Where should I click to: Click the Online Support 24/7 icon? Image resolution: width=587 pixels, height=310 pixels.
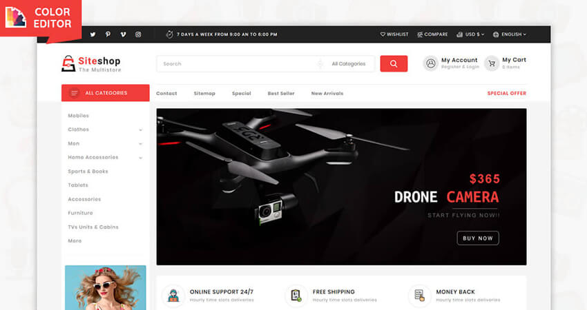[173, 296]
